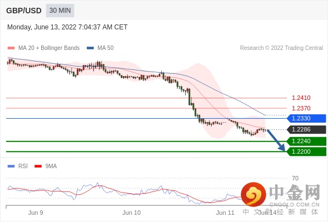This screenshot has width=328, height=222.
Task: Click the MA 20 + Bollinger Bands legend swatch
Action: click(x=11, y=48)
